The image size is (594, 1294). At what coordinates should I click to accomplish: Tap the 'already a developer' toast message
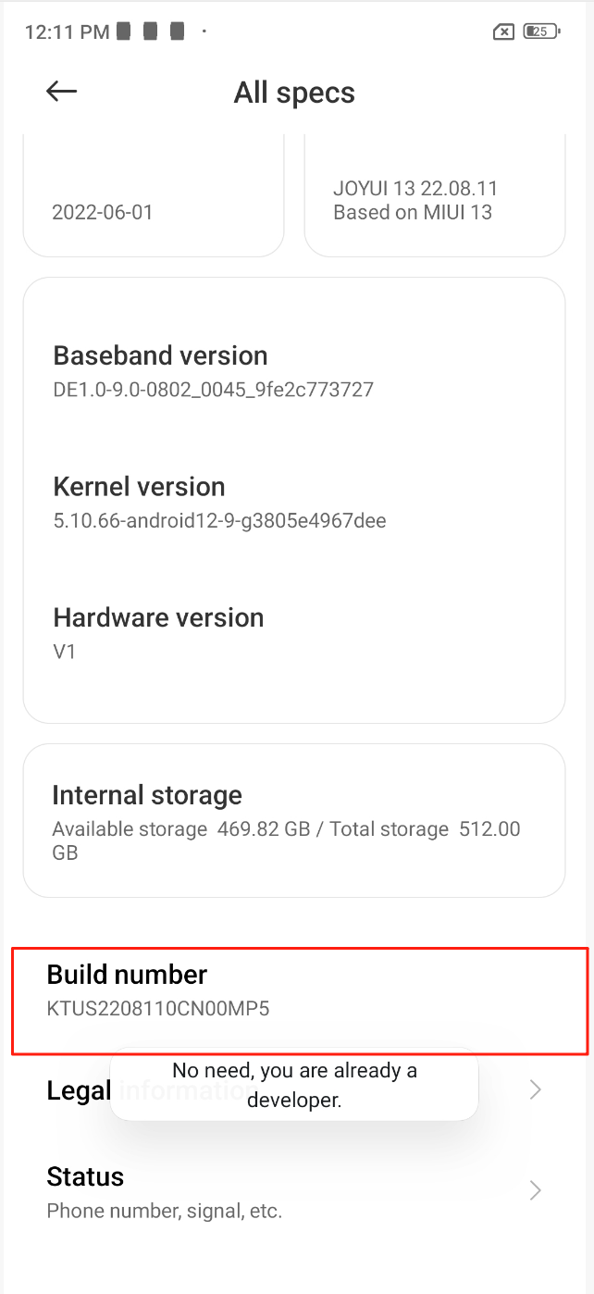(294, 1085)
